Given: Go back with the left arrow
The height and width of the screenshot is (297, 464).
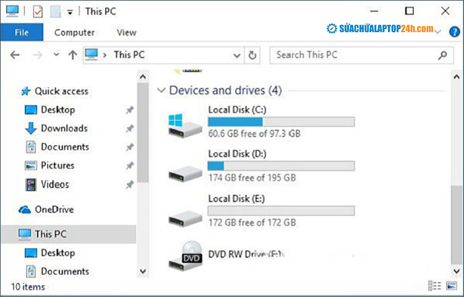Looking at the screenshot, I should tap(15, 55).
